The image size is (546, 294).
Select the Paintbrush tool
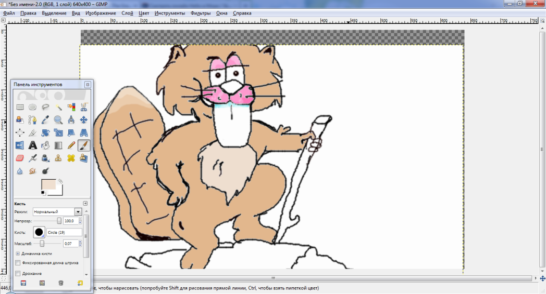[x=83, y=145]
